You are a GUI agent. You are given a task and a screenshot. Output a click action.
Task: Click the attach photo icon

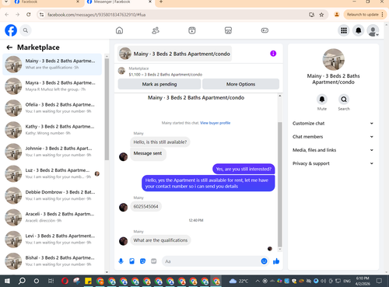click(131, 261)
